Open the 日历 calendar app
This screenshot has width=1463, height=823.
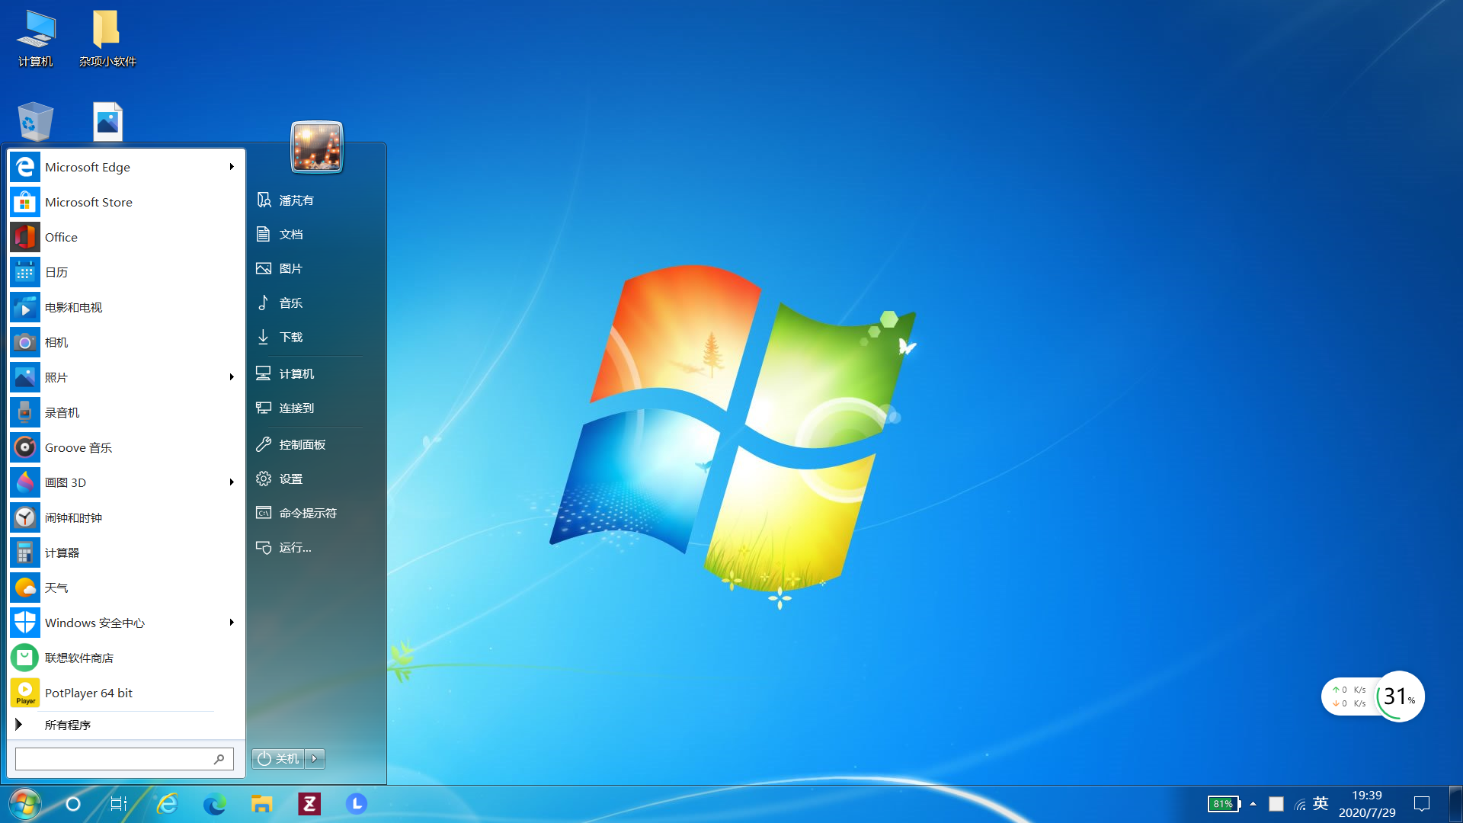click(126, 272)
